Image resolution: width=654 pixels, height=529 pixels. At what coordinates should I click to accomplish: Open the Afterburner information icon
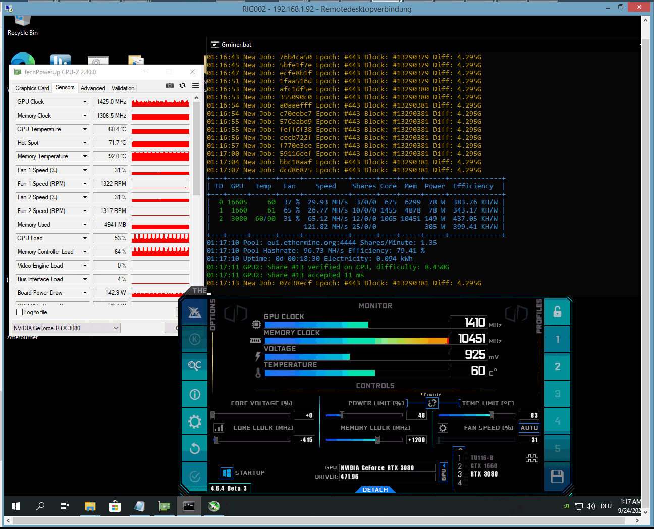(x=194, y=394)
